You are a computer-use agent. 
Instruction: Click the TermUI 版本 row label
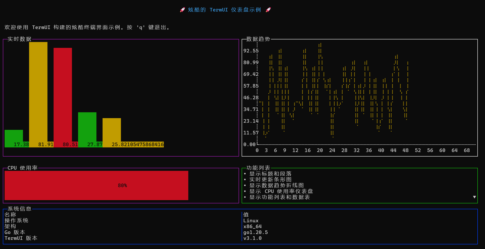coord(21,238)
